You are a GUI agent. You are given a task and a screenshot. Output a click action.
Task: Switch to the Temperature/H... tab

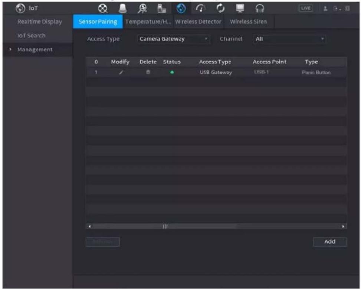pyautogui.click(x=148, y=22)
